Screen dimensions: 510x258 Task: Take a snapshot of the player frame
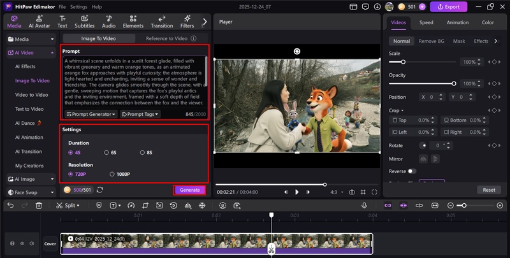(x=352, y=192)
